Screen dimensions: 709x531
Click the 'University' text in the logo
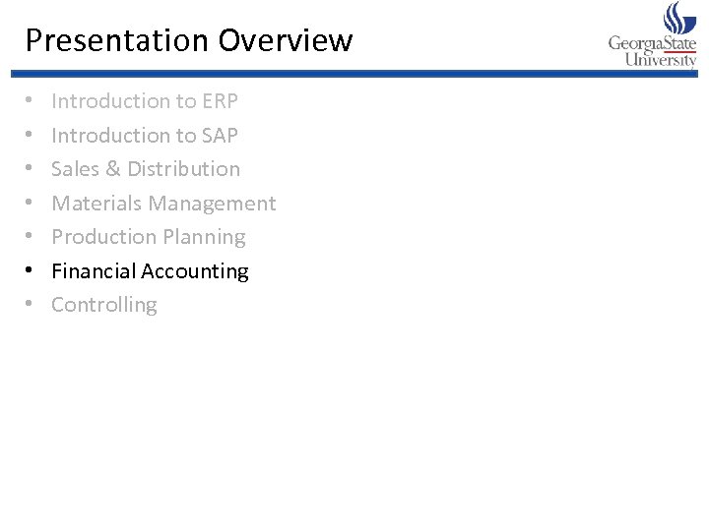(x=661, y=59)
